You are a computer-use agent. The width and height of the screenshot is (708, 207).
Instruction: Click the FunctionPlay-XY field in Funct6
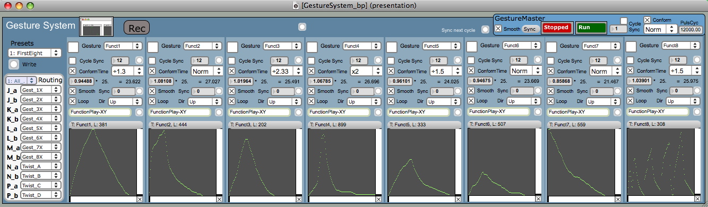(x=499, y=111)
